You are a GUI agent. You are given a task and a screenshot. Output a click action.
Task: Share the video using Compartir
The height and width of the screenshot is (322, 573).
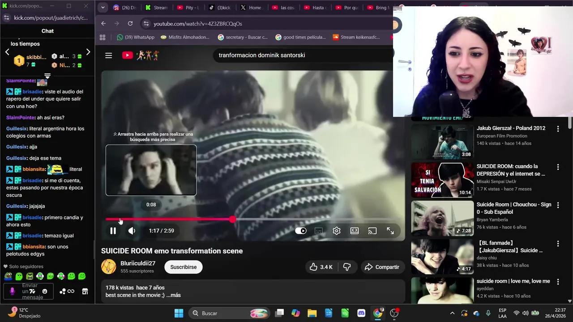tap(382, 267)
